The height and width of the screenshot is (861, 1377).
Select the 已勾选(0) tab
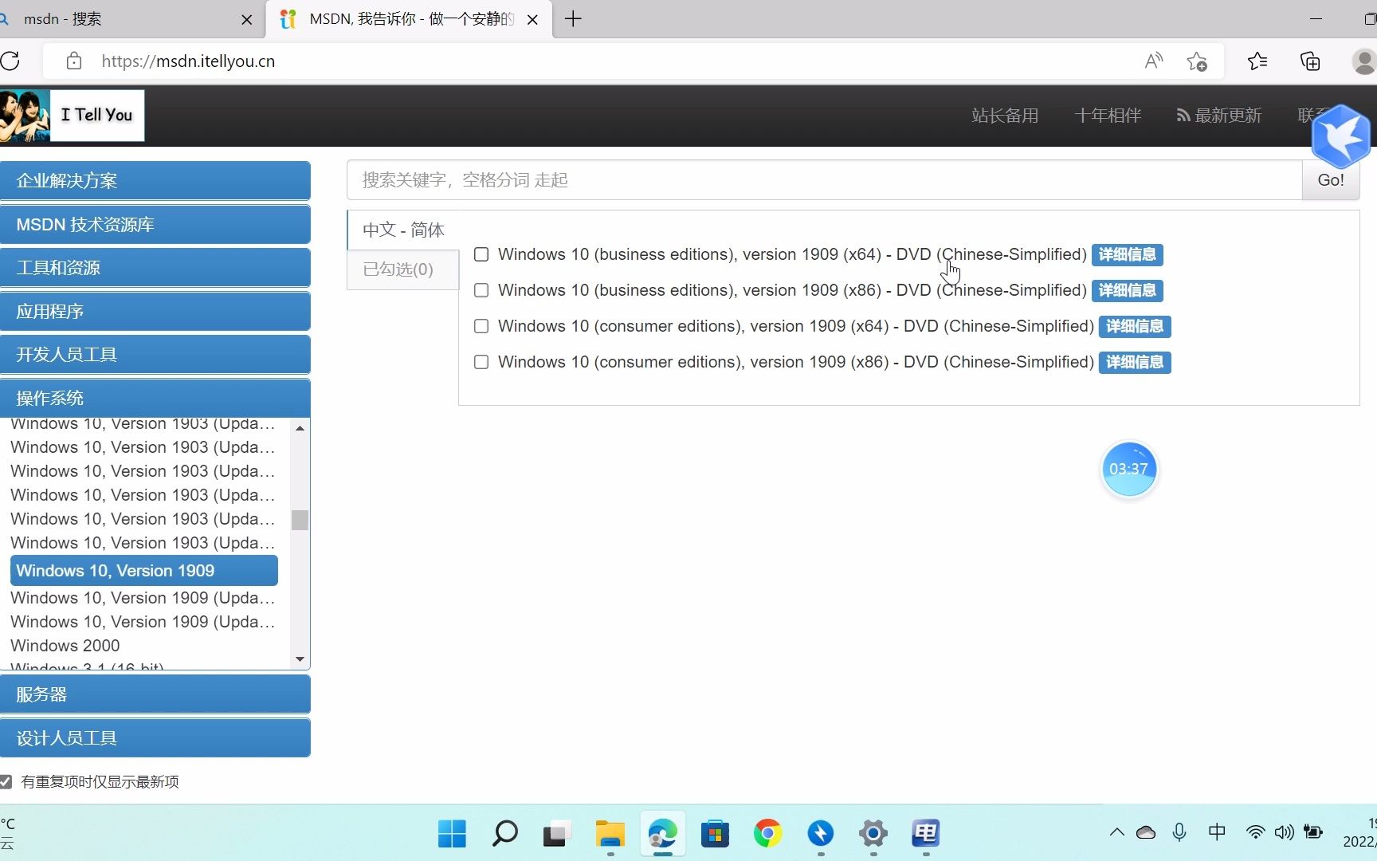tap(403, 269)
